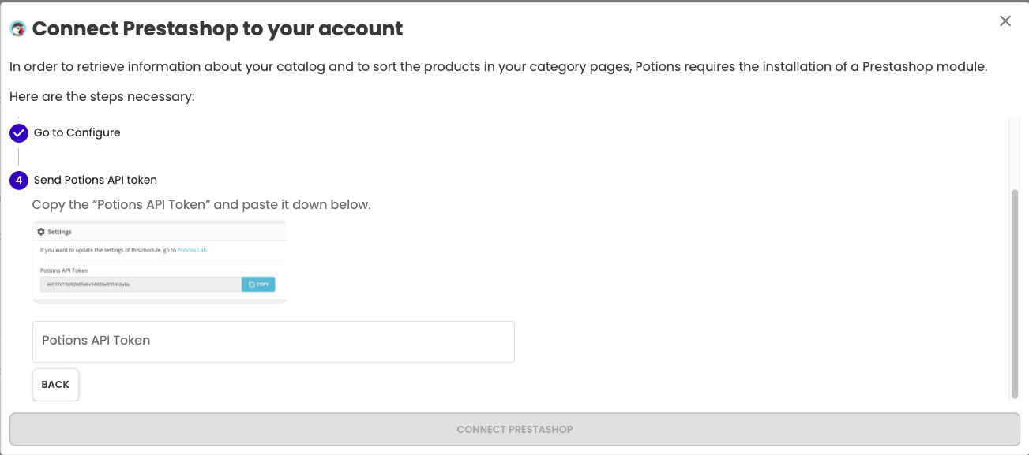Go back with the BACK button
This screenshot has width=1029, height=455.
tap(55, 385)
